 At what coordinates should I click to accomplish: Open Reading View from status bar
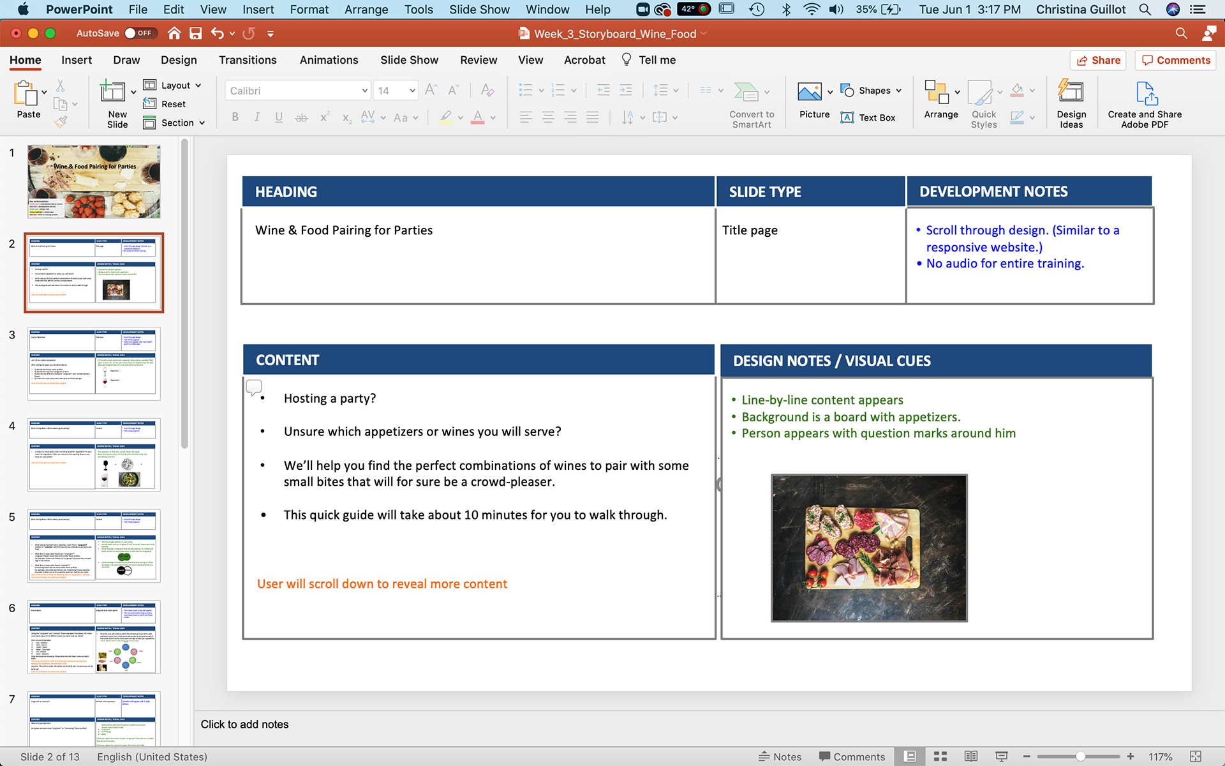(x=970, y=756)
